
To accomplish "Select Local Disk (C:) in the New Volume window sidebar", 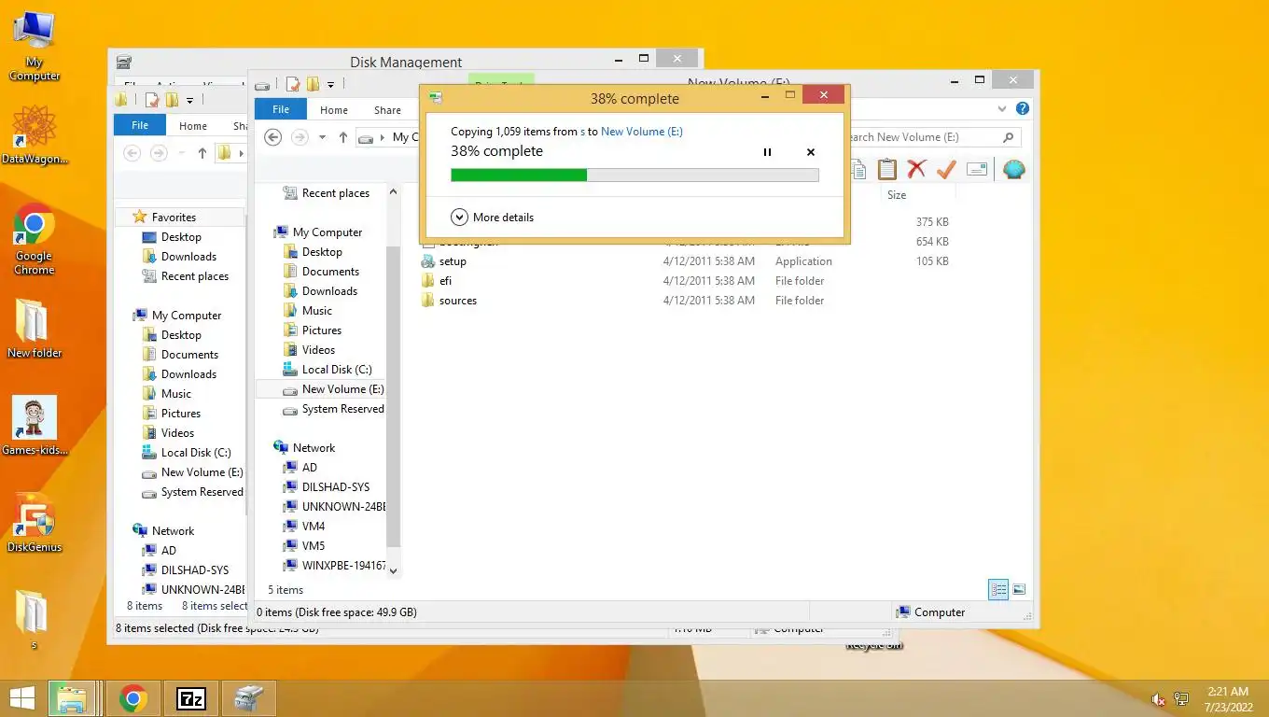I will coord(336,370).
